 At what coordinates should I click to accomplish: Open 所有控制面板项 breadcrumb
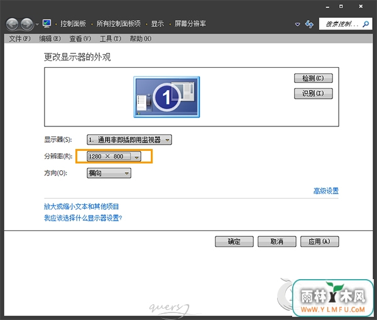[x=119, y=24]
